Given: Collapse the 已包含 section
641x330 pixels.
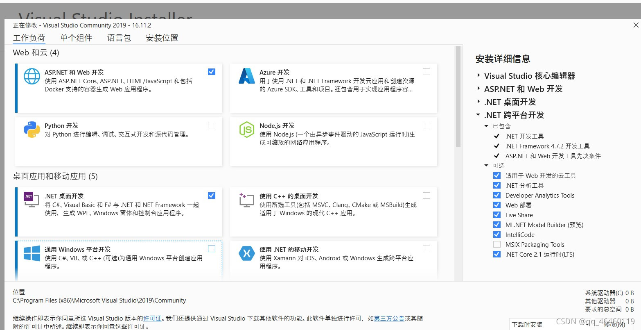Looking at the screenshot, I should 487,126.
